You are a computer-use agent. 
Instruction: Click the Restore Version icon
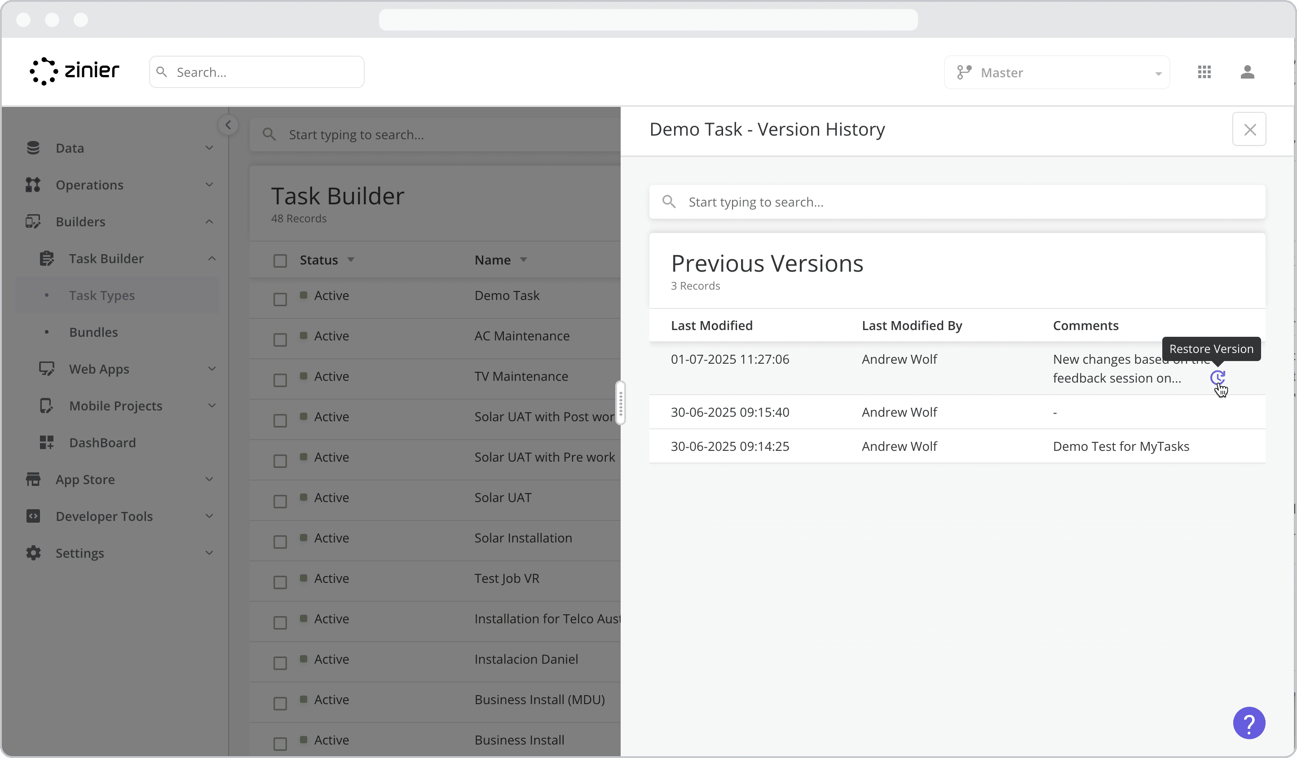tap(1217, 378)
